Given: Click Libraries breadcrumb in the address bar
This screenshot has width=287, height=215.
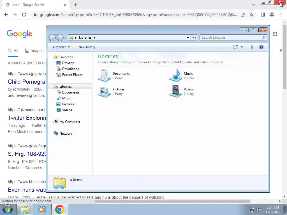Looking at the screenshot, I should point(85,38).
